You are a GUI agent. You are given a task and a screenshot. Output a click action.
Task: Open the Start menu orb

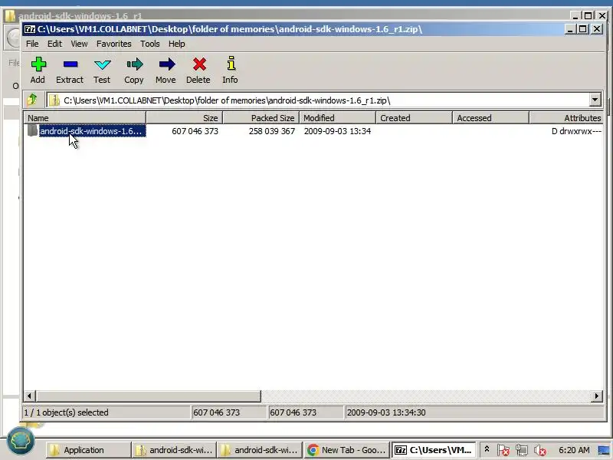click(x=21, y=442)
